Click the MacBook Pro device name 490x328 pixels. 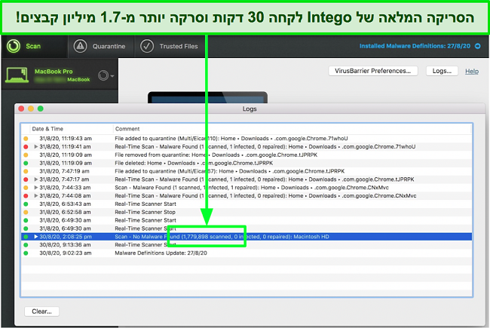coord(54,72)
